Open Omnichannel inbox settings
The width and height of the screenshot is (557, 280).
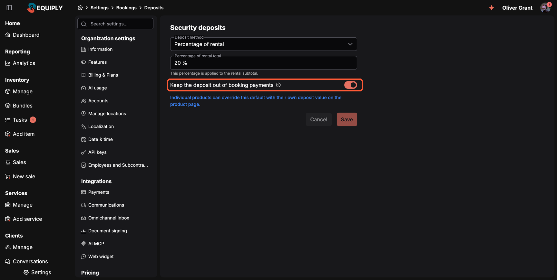tap(105, 218)
